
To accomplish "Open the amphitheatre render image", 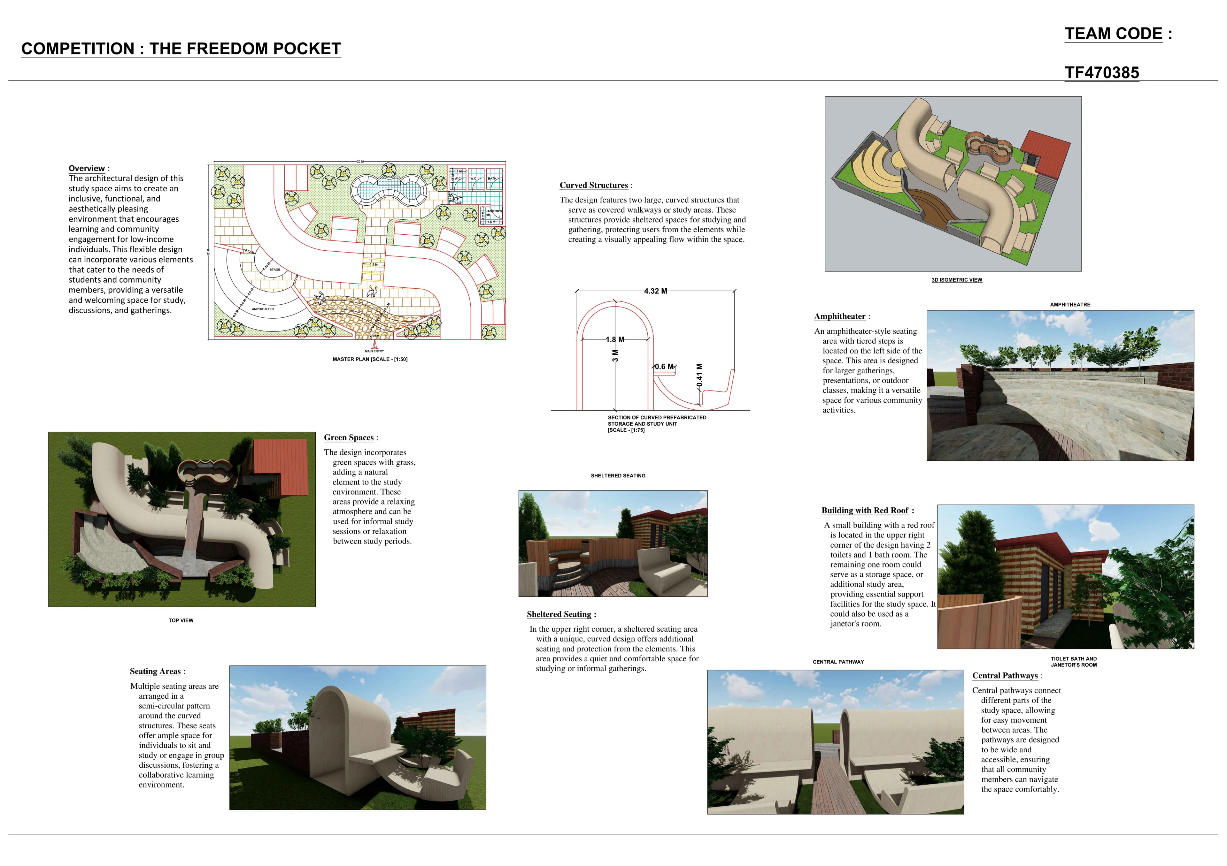I will tap(1060, 385).
